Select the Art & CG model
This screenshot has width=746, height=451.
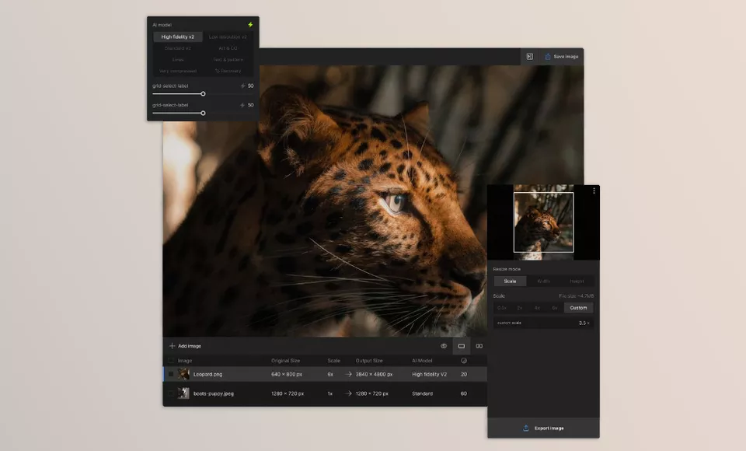point(228,48)
